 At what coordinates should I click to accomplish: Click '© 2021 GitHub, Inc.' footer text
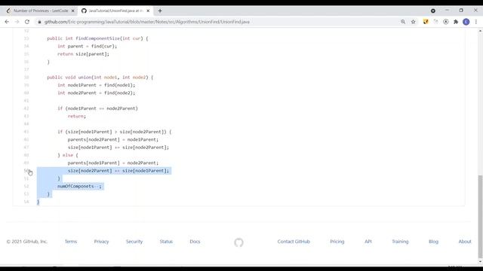(x=27, y=242)
